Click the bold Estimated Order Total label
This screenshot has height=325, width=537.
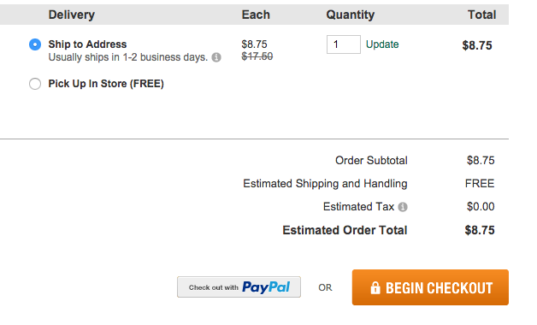[x=345, y=230]
